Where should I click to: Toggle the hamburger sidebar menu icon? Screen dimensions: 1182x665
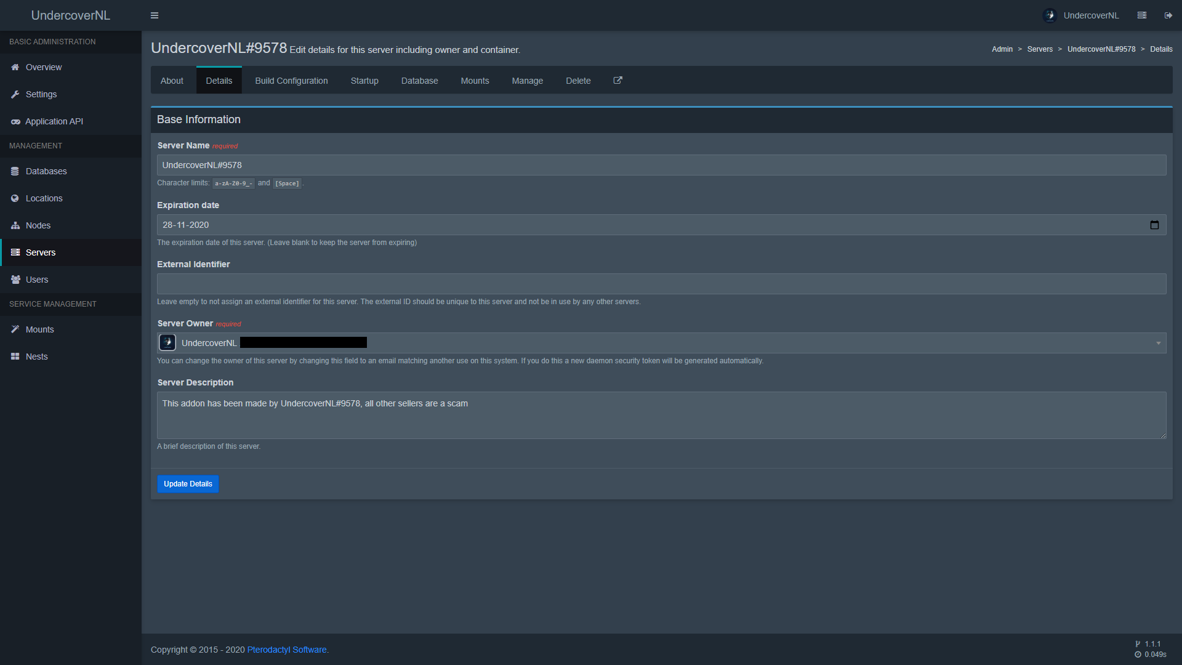pos(155,15)
